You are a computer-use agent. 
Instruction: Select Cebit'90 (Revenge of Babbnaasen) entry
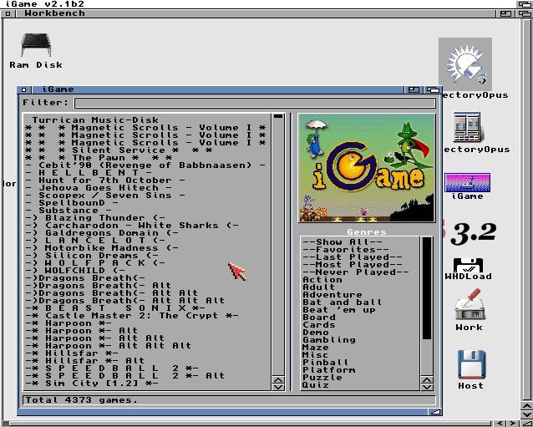(x=145, y=165)
